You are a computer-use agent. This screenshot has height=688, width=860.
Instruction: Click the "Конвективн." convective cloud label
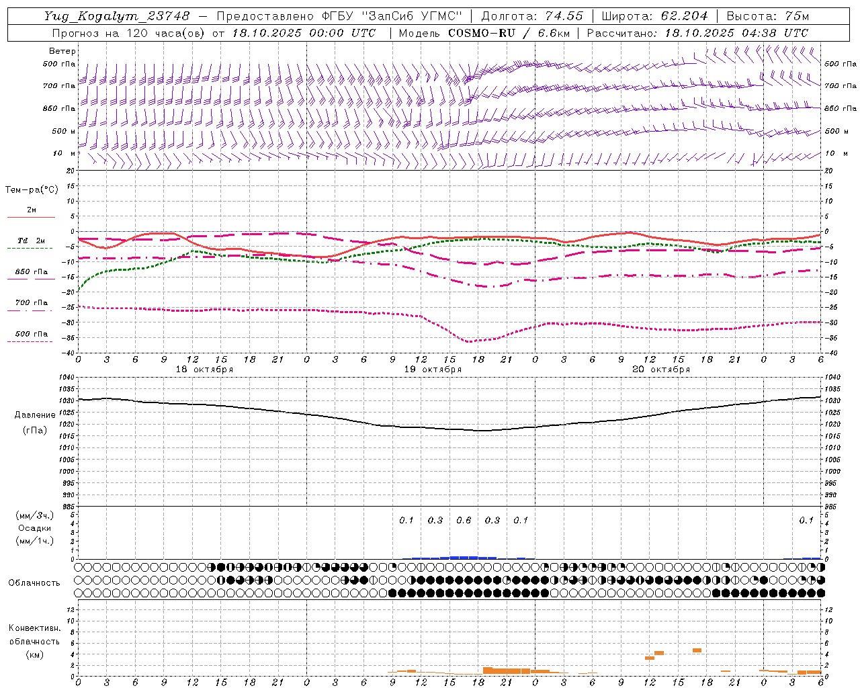34,628
